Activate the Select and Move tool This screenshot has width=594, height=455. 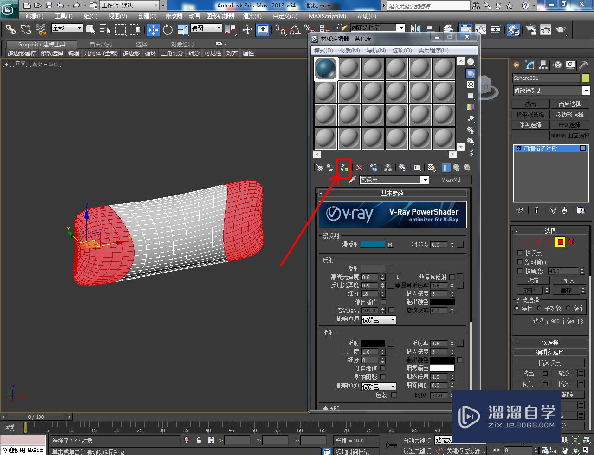coord(153,30)
